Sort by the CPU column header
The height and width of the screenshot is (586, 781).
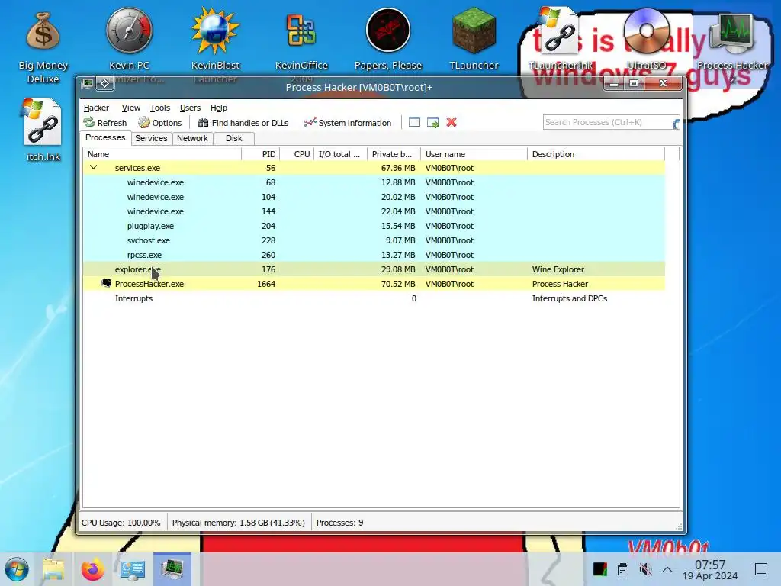(x=297, y=154)
